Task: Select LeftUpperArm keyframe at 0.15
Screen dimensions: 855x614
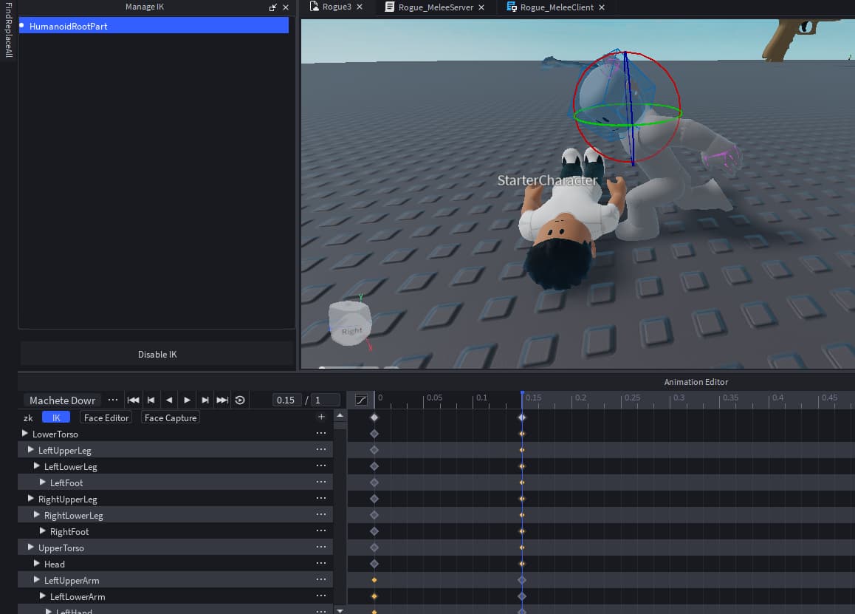Action: tap(522, 579)
